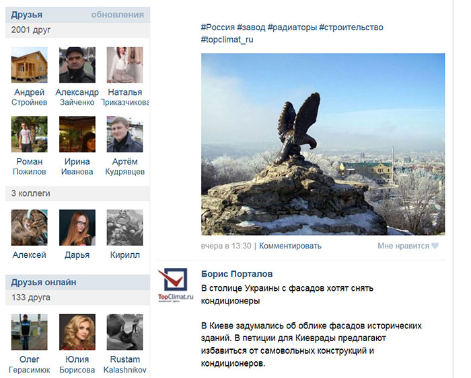Open the Rustam Kalashnikov name link
This screenshot has height=378, width=471.
tap(124, 364)
